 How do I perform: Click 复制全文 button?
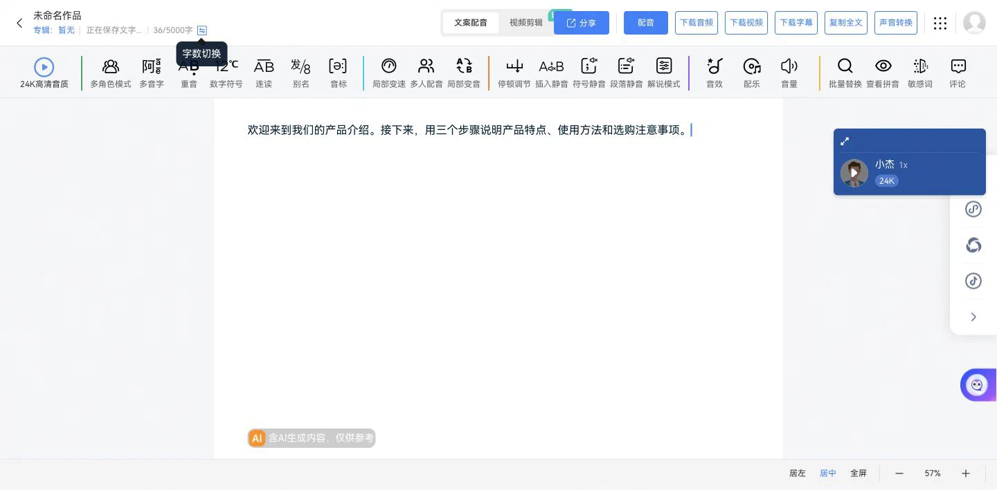point(846,23)
